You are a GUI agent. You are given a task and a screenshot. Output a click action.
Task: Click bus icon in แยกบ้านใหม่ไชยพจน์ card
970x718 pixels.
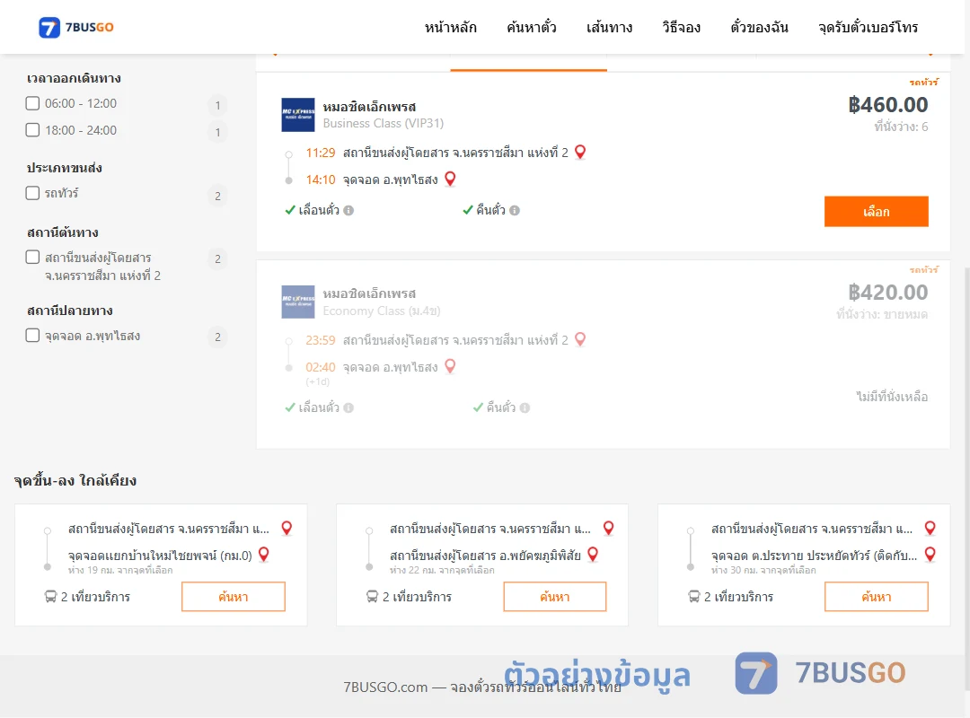point(50,597)
